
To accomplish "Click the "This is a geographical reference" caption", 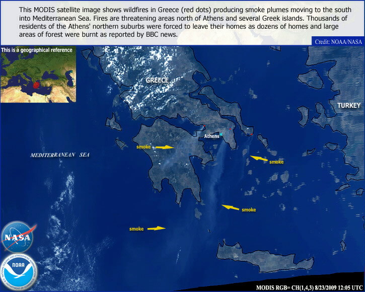I will [x=37, y=50].
